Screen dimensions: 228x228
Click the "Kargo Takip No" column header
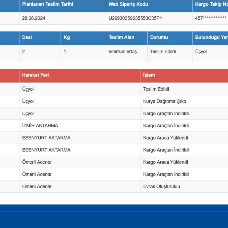[x=211, y=4]
